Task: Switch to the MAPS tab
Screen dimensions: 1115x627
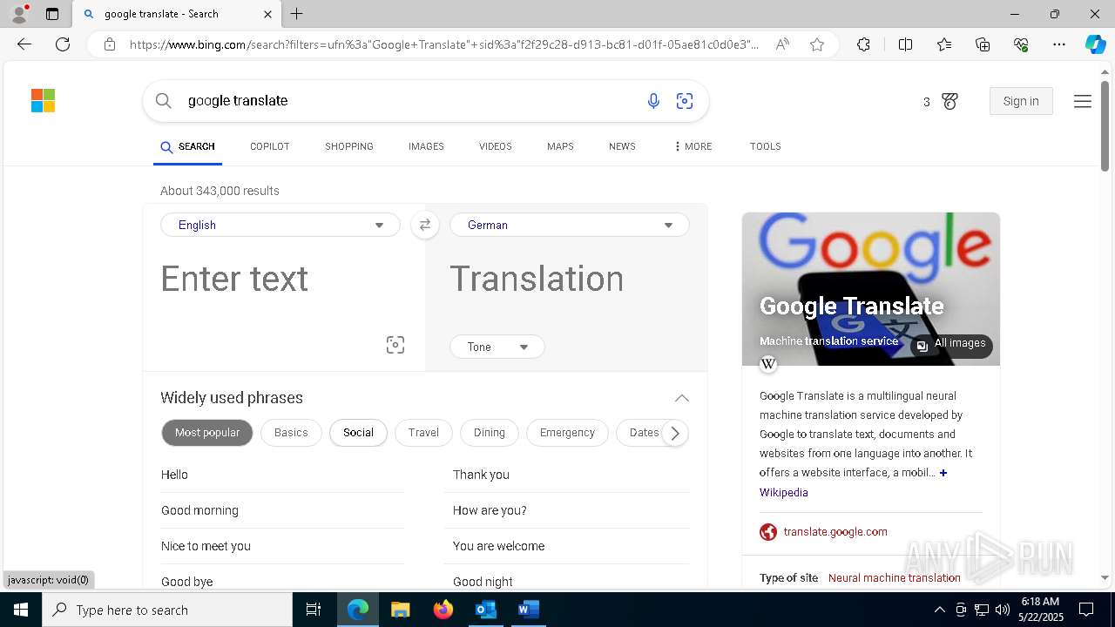Action: pyautogui.click(x=560, y=146)
